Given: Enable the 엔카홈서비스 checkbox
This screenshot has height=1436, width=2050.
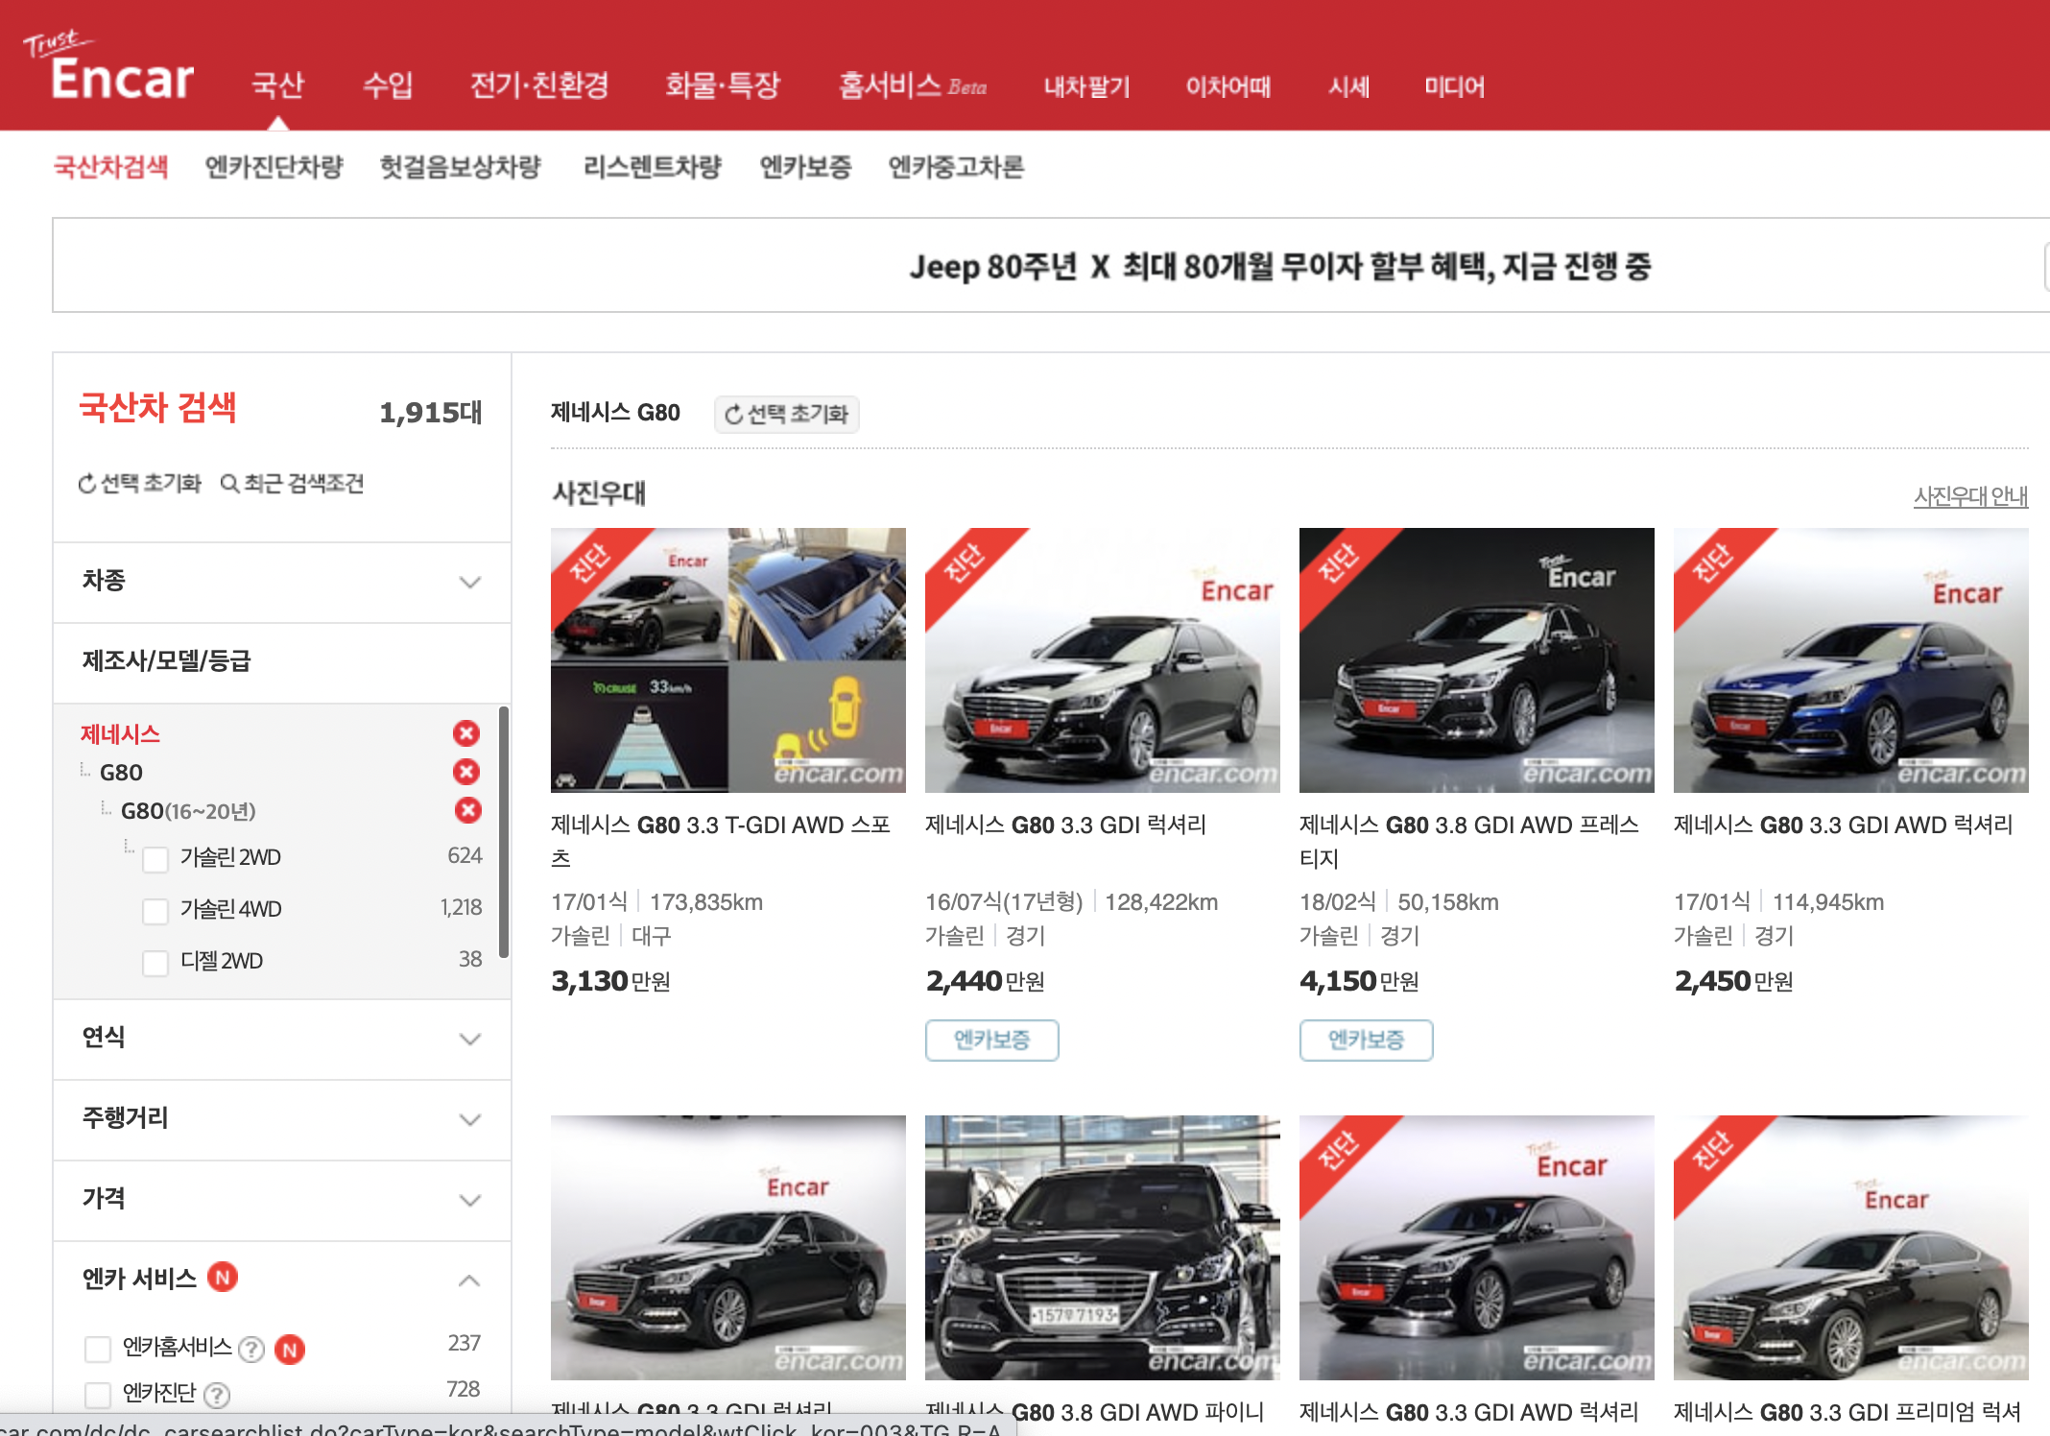Looking at the screenshot, I should pos(98,1349).
